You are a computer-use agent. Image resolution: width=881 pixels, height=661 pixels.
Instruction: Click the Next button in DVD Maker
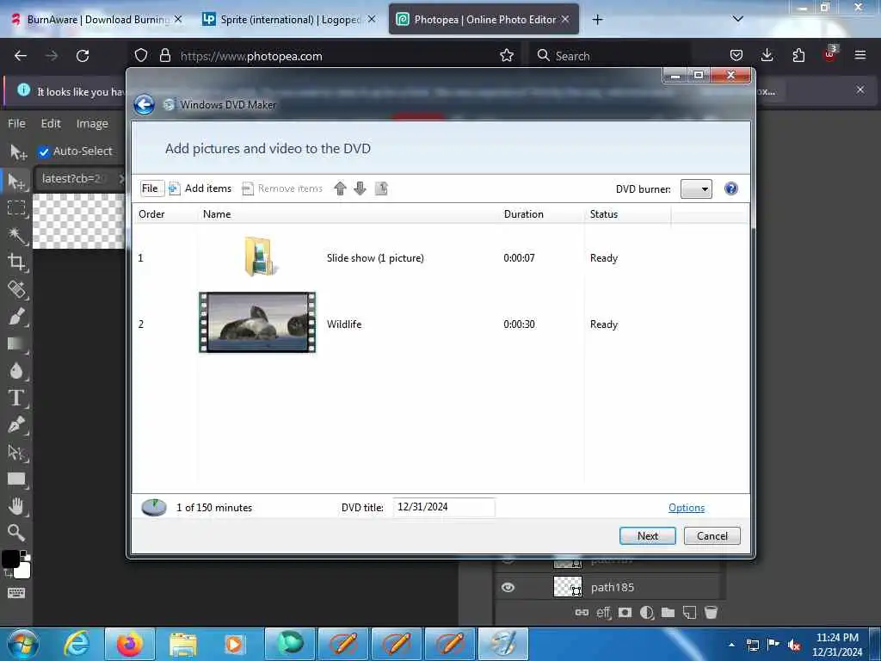point(648,535)
